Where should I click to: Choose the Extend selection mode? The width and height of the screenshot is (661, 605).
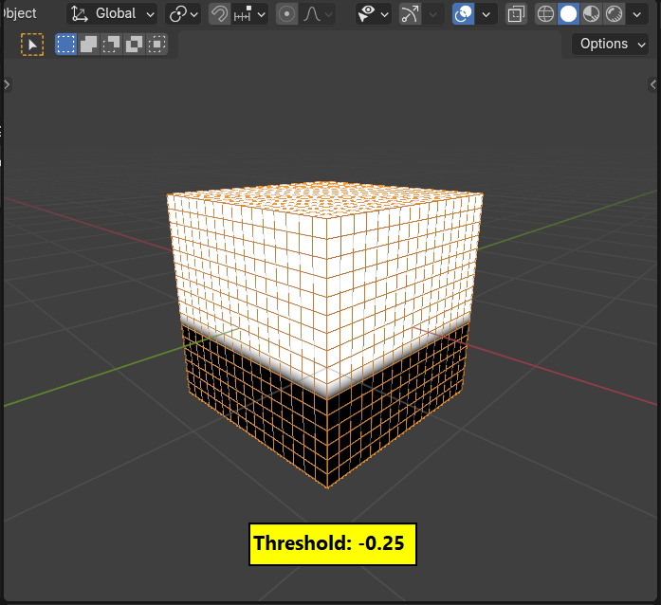(x=88, y=44)
